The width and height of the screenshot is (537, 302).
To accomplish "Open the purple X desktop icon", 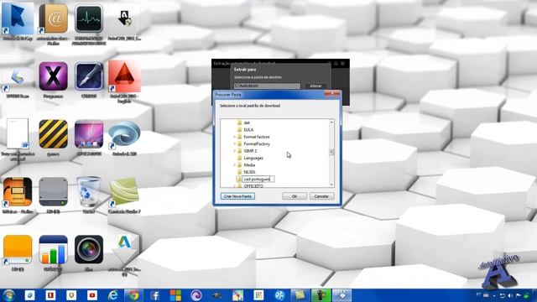I will tap(53, 76).
